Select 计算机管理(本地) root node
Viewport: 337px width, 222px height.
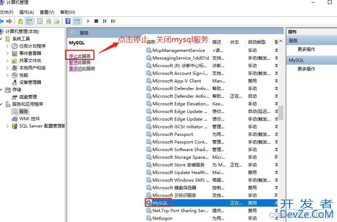click(x=22, y=32)
